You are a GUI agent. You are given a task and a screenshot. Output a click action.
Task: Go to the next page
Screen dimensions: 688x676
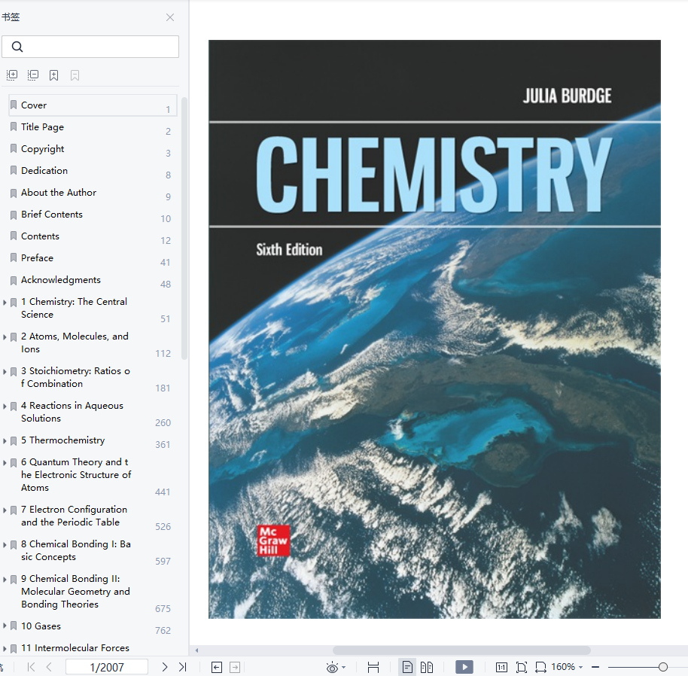pyautogui.click(x=165, y=667)
